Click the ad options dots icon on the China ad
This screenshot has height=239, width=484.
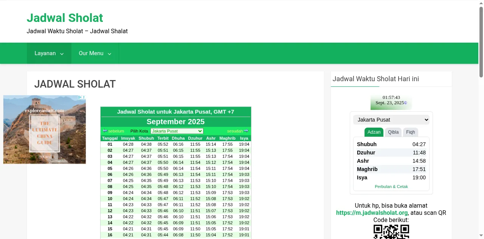[84, 97]
